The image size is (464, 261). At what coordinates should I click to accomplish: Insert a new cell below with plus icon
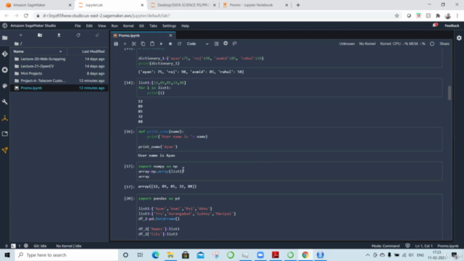point(125,43)
